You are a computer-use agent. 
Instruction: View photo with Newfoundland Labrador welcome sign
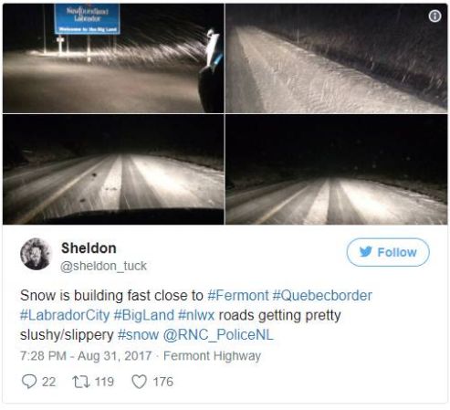pos(113,58)
